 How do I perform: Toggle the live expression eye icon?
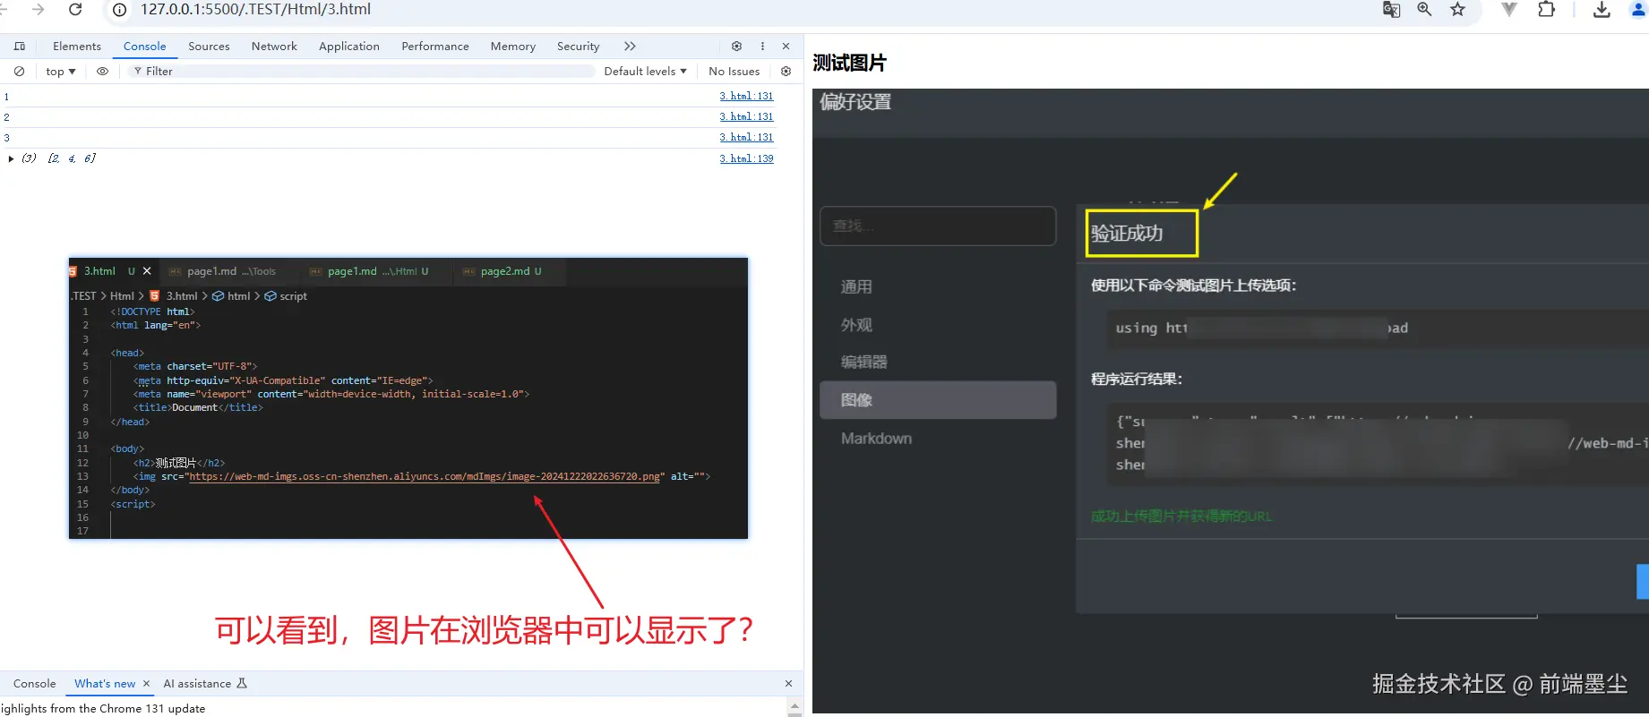[103, 72]
